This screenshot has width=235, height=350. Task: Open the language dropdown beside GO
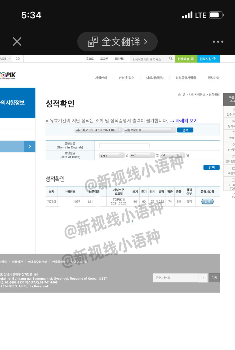6,59
